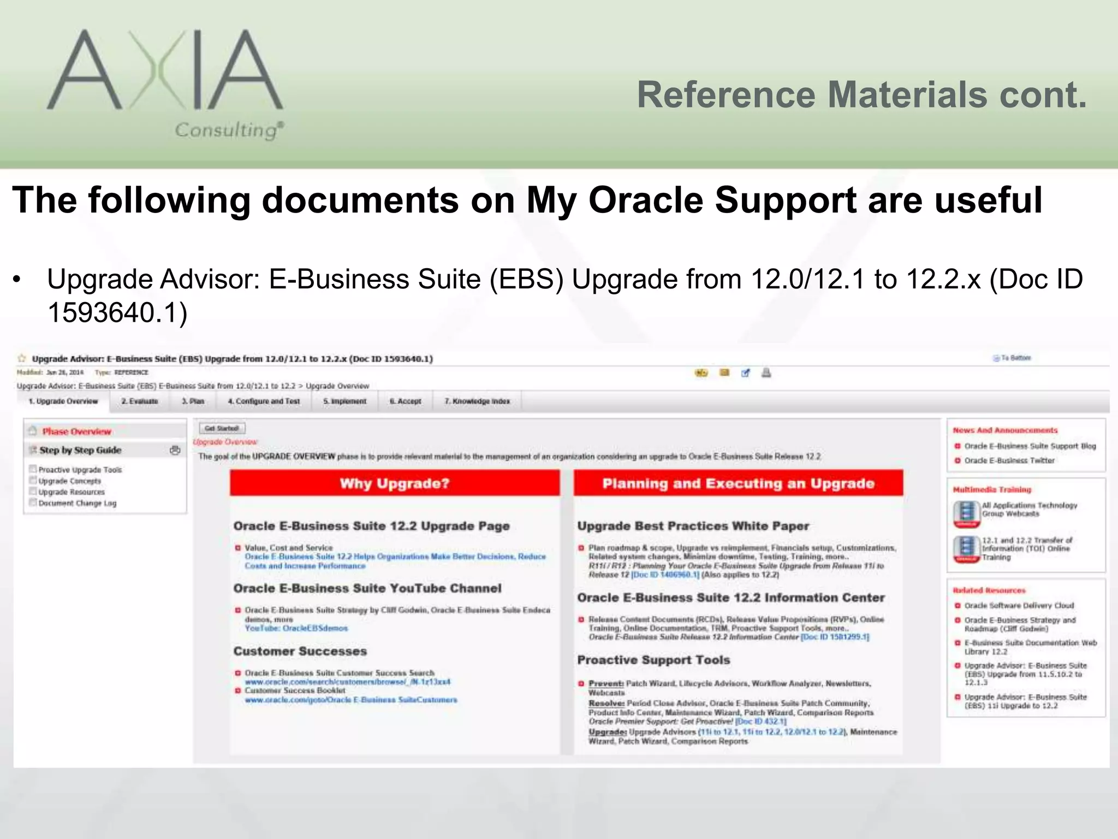Viewport: 1118px width, 839px height.
Task: Click the All Applications Technology Group Webcasts icon
Action: pyautogui.click(x=967, y=514)
